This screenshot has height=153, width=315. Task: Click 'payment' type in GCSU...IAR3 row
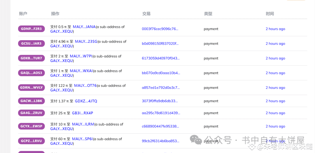[211, 44]
